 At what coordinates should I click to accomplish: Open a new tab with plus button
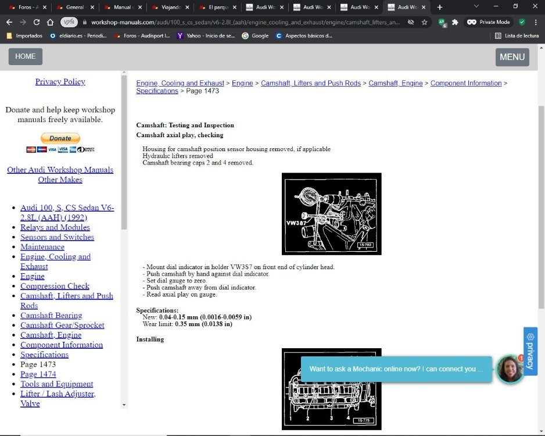coord(440,7)
